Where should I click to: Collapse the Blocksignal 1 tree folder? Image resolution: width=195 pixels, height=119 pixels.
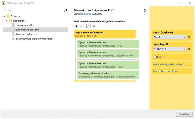pyautogui.click(x=7, y=21)
